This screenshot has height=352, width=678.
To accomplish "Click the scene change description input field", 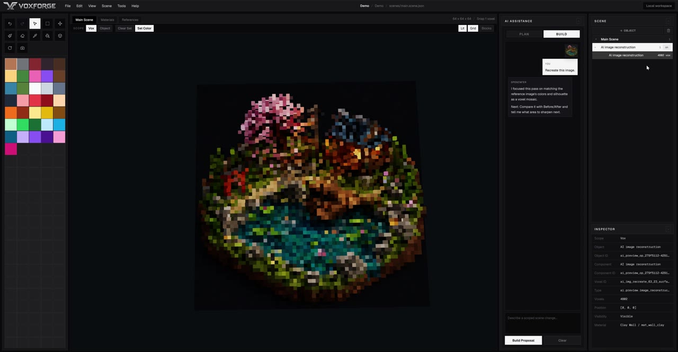I will (x=543, y=323).
